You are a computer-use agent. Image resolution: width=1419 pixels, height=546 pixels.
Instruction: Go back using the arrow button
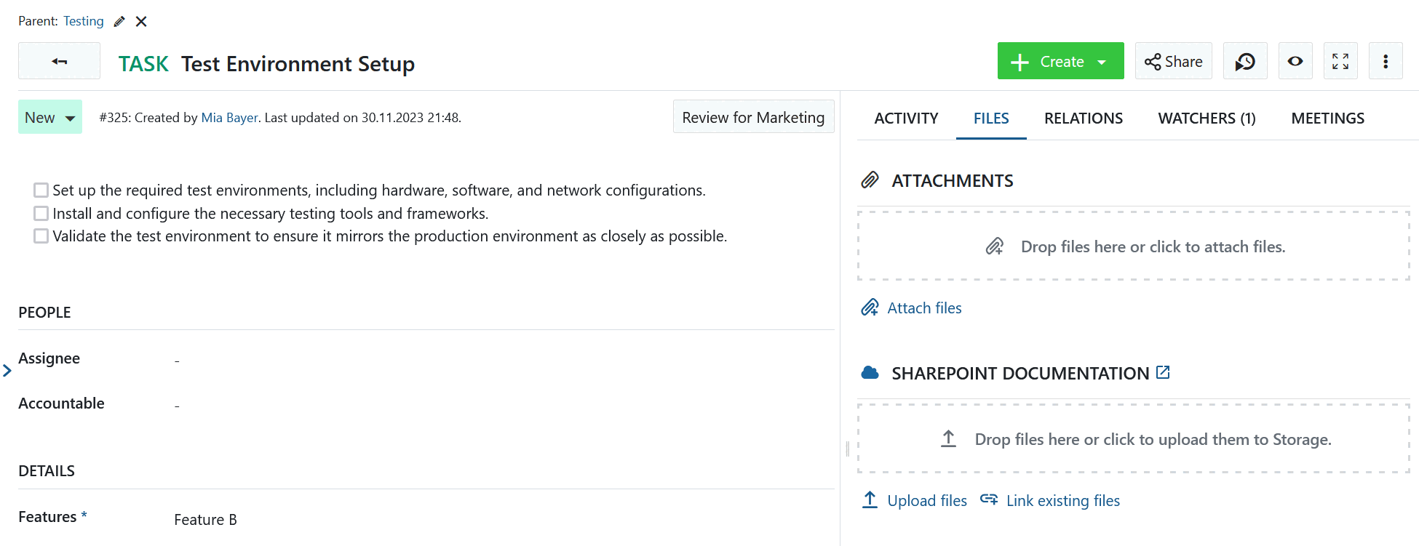click(x=59, y=61)
